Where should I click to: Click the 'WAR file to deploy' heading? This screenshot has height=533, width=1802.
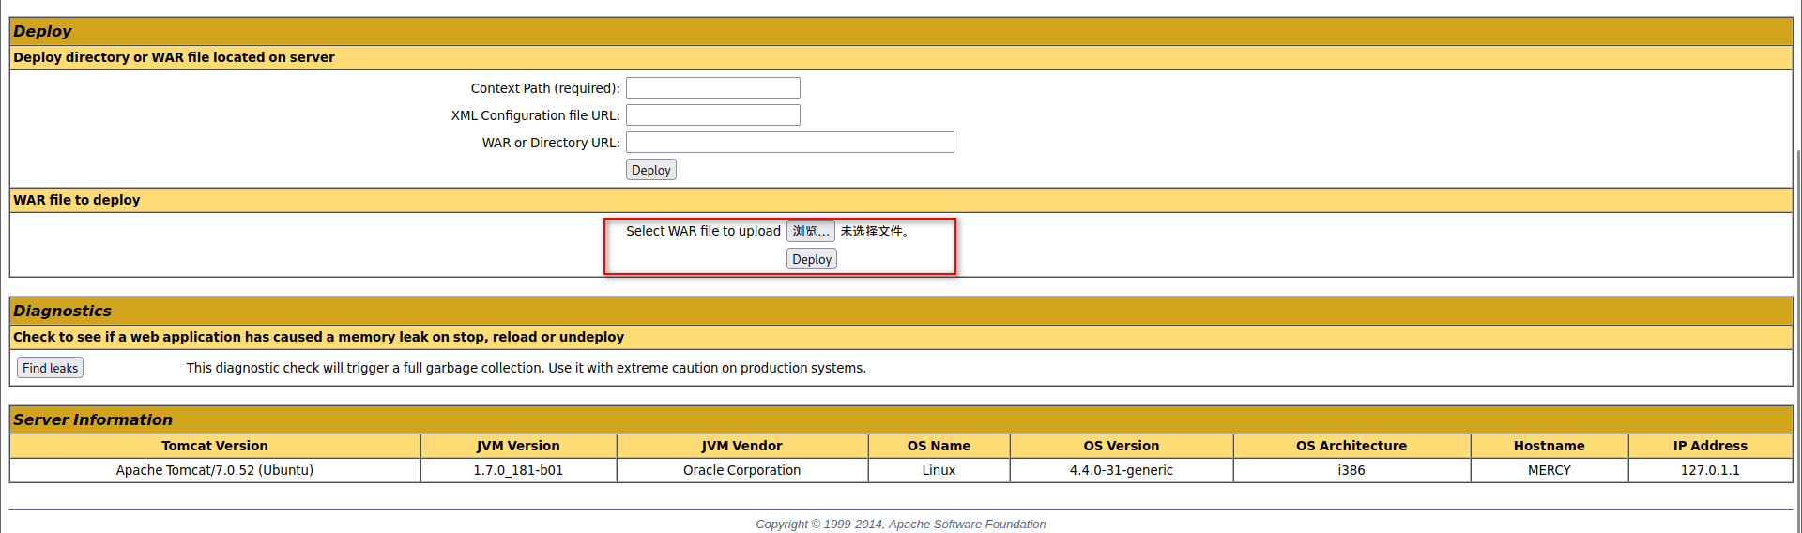pos(77,200)
